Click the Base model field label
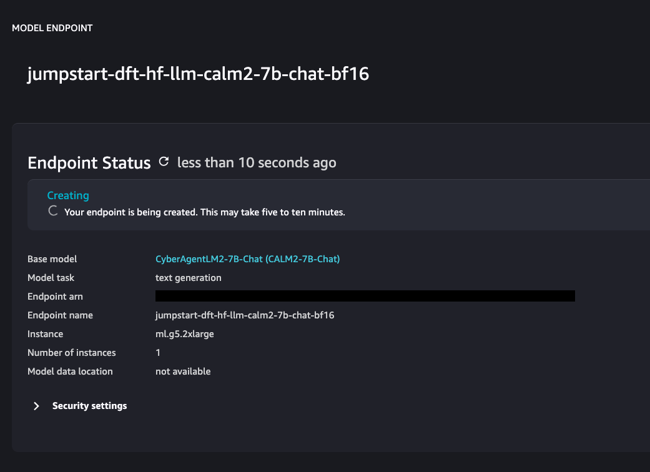The image size is (650, 472). click(x=52, y=259)
